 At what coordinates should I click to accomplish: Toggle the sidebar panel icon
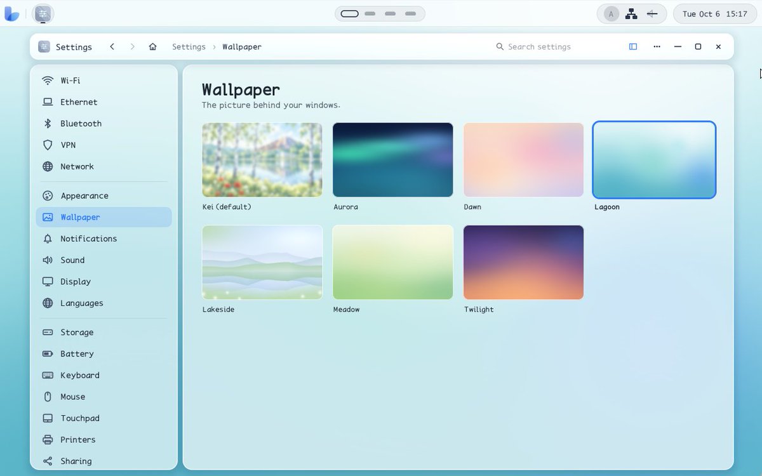point(633,47)
